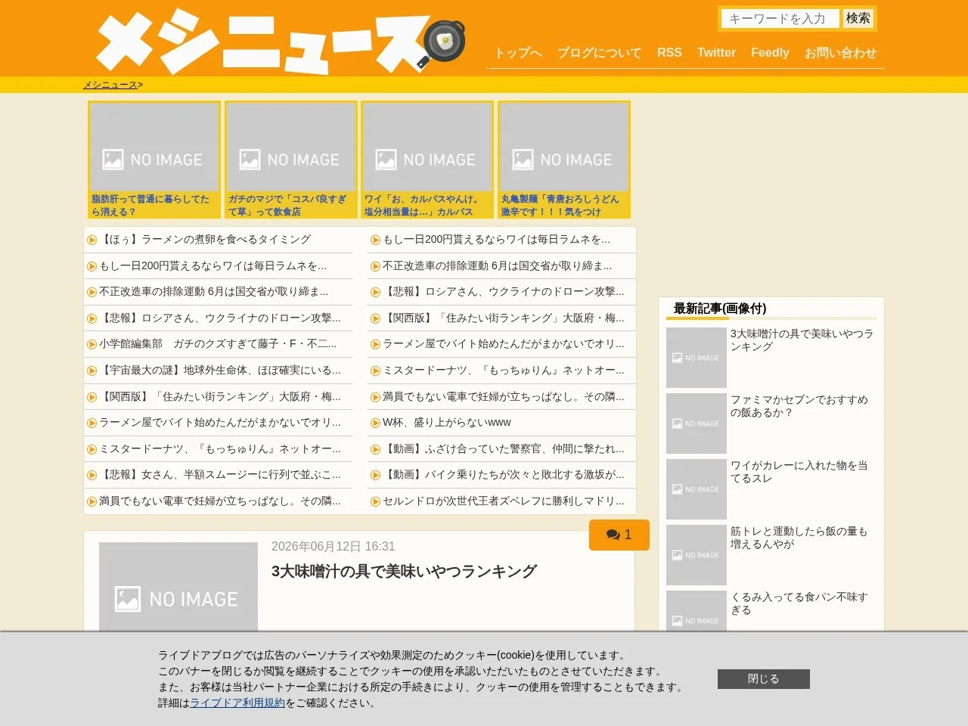Open W杯、盛り上がらないwww article
The height and width of the screenshot is (726, 968).
coord(446,422)
